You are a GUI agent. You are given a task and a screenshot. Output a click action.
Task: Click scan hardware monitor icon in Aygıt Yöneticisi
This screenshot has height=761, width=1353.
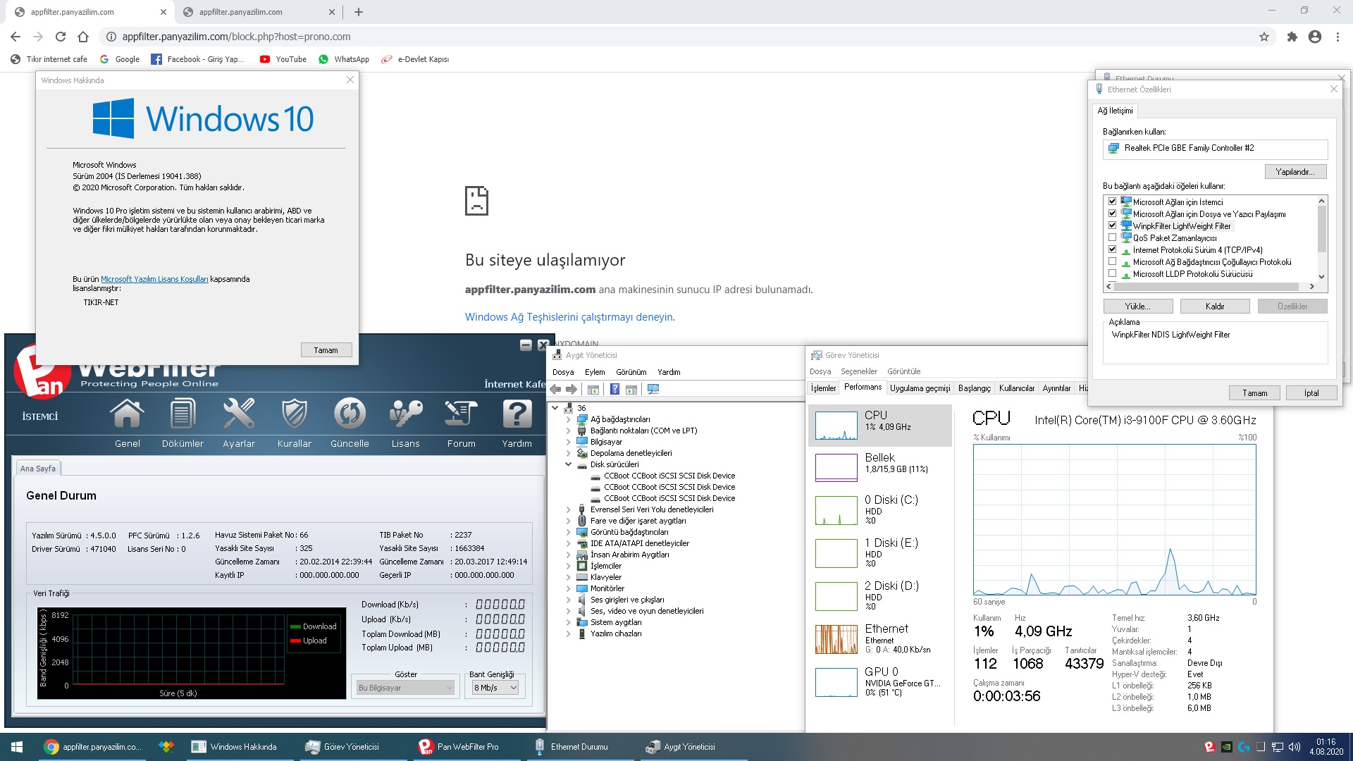[x=653, y=389]
